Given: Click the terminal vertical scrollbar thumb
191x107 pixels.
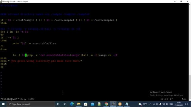Looking at the screenshot, I should coord(190,87).
